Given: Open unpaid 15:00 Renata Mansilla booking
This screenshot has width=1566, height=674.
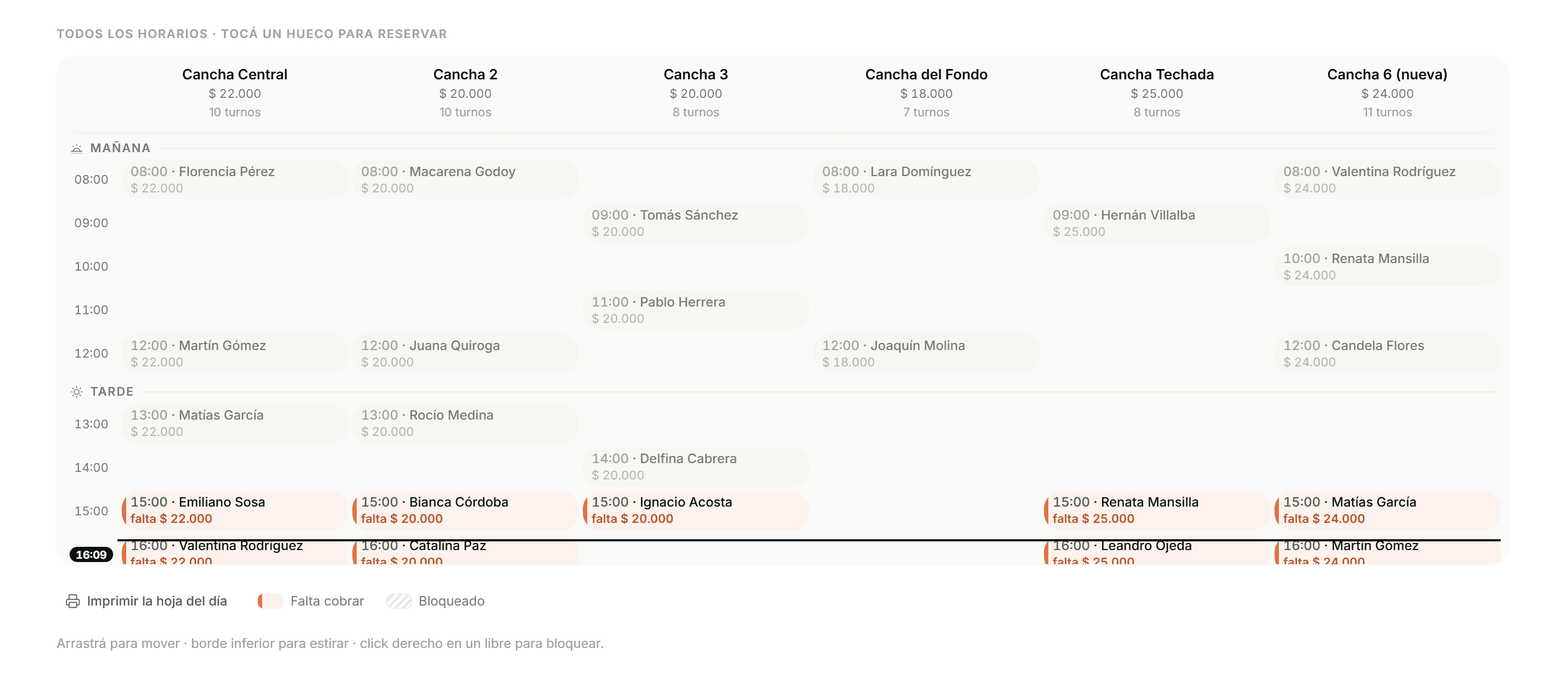Looking at the screenshot, I should pyautogui.click(x=1156, y=510).
